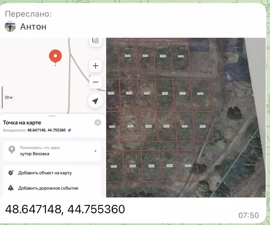Image resolution: width=270 pixels, height=225 pixels.
Task: Open Антон's profile avatar
Action: click(10, 27)
